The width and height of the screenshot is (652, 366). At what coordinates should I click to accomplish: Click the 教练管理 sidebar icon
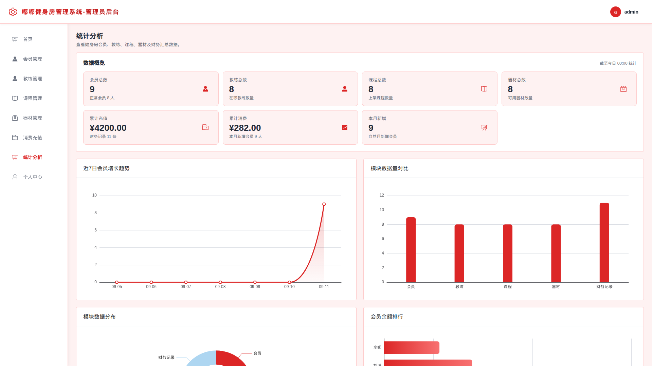tap(15, 79)
